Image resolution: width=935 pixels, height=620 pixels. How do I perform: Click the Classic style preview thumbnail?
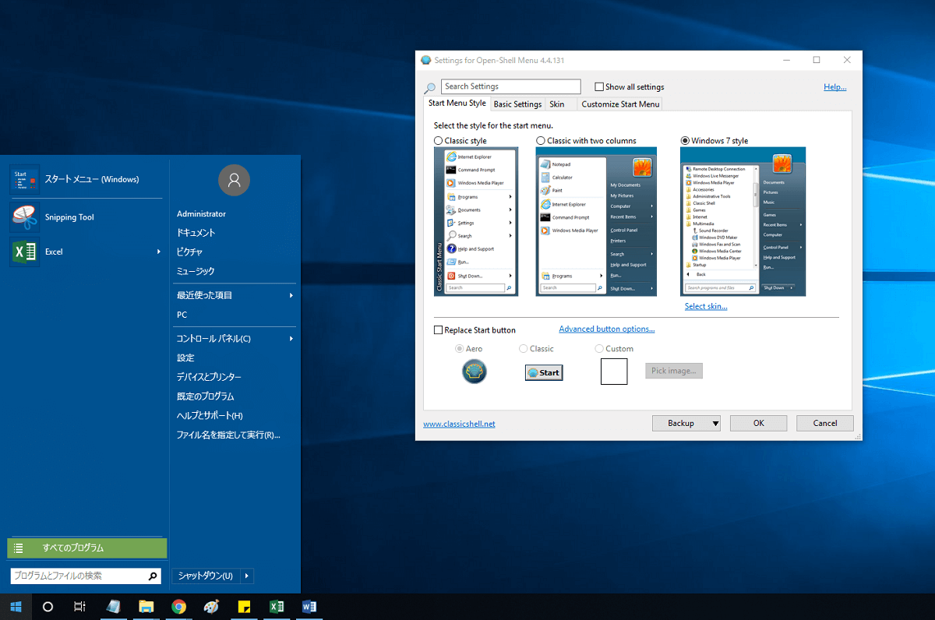(x=476, y=222)
